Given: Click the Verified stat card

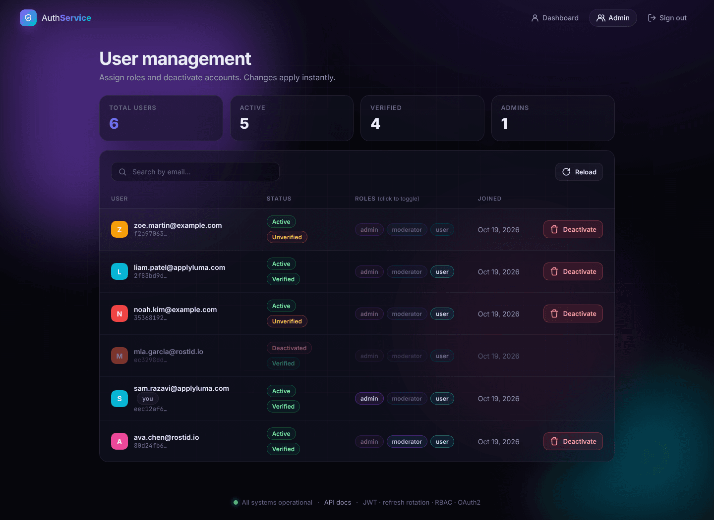Looking at the screenshot, I should 422,118.
